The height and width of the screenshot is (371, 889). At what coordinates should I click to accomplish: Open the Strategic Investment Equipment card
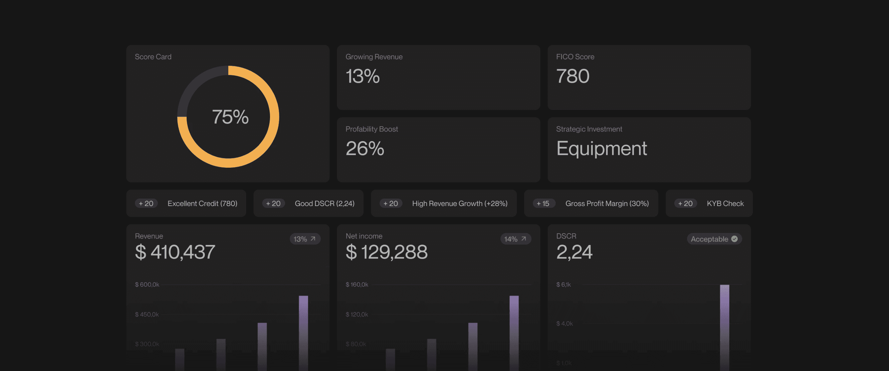(649, 150)
